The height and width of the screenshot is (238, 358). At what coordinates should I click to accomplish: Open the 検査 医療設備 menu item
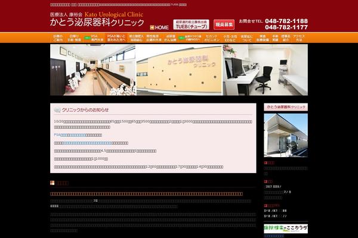click(263, 38)
